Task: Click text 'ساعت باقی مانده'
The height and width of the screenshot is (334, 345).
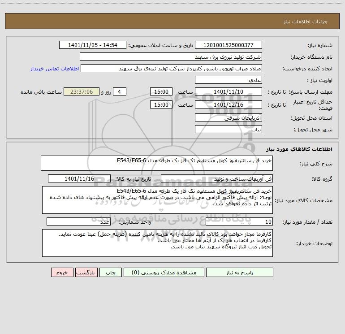Action: coord(41,92)
